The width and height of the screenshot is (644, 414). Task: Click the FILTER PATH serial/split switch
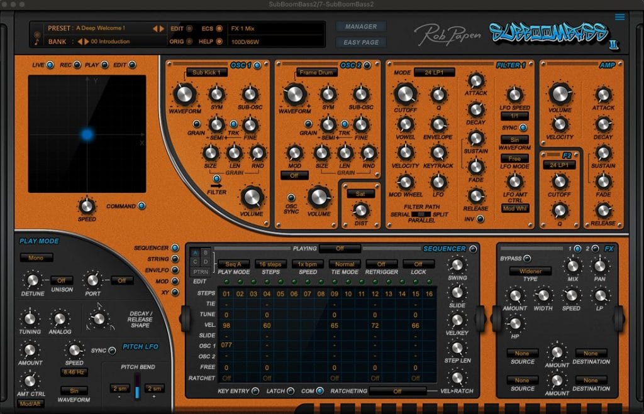pos(421,214)
